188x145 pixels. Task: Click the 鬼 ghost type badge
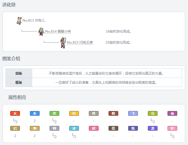[133, 128]
